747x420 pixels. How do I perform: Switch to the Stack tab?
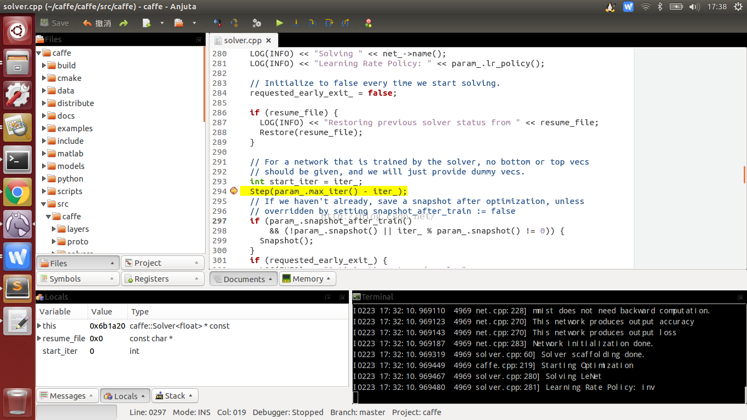click(x=174, y=396)
